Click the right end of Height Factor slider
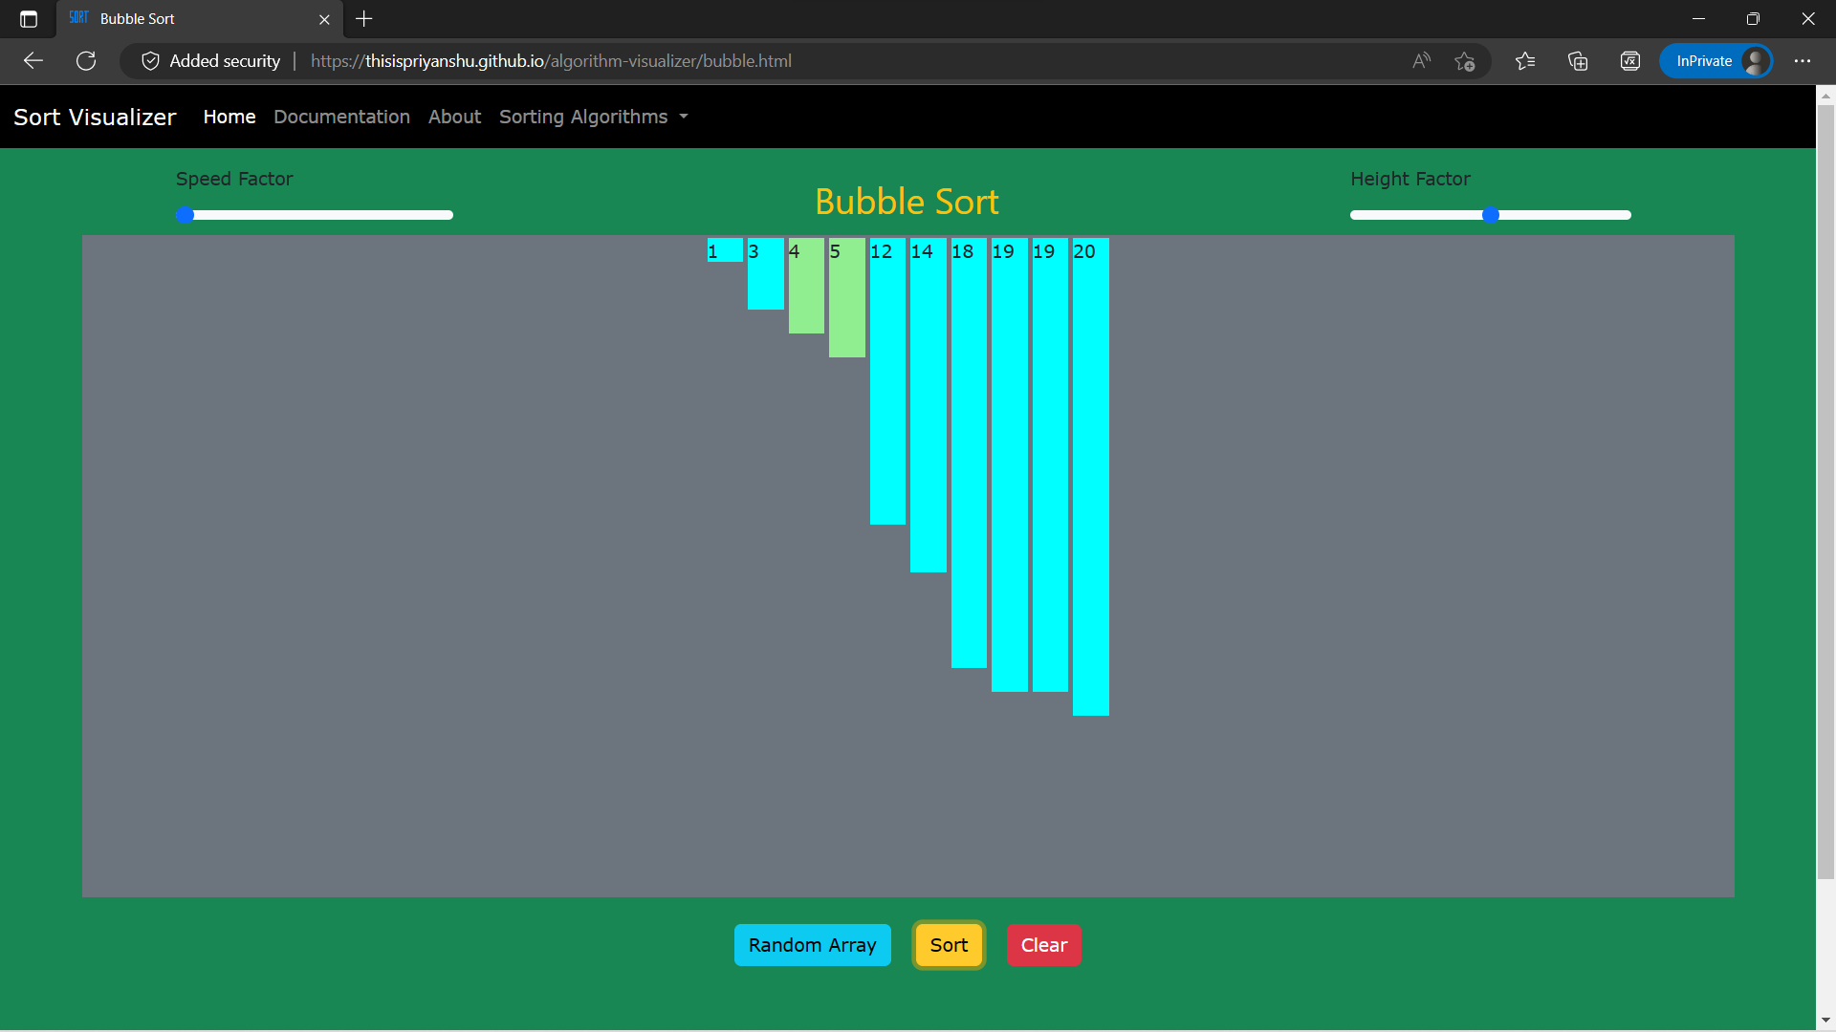The width and height of the screenshot is (1836, 1032). coord(1628,215)
